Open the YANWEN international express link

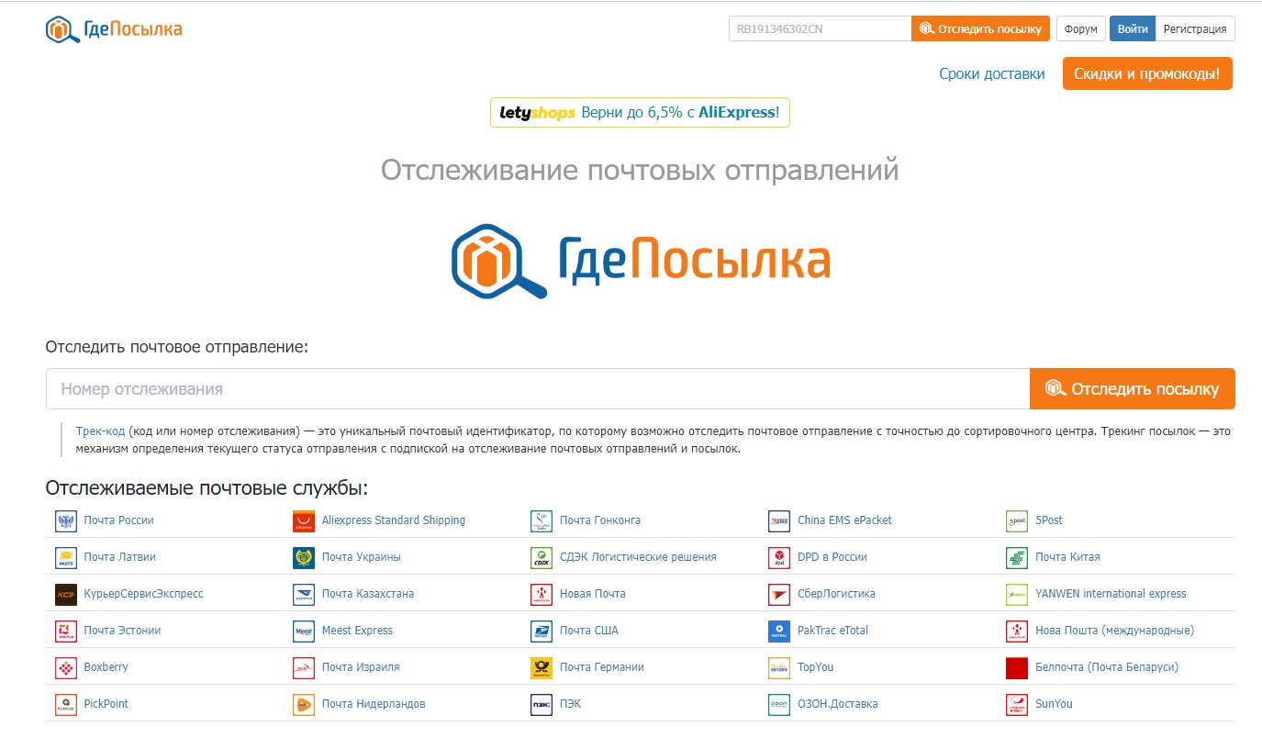click(x=1111, y=594)
